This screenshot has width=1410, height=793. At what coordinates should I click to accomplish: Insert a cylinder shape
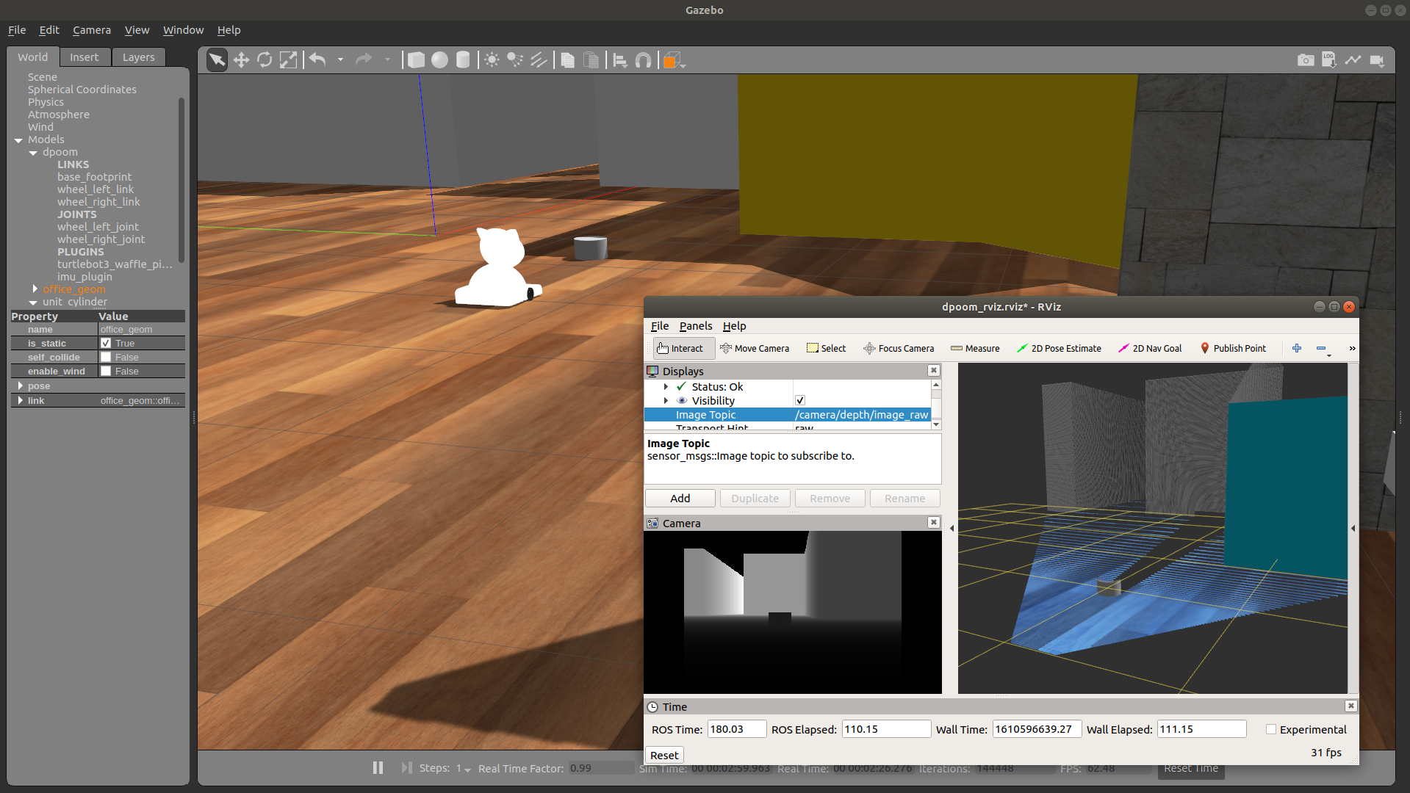[463, 60]
